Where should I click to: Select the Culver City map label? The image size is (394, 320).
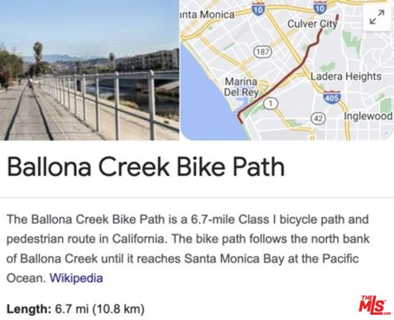[312, 24]
